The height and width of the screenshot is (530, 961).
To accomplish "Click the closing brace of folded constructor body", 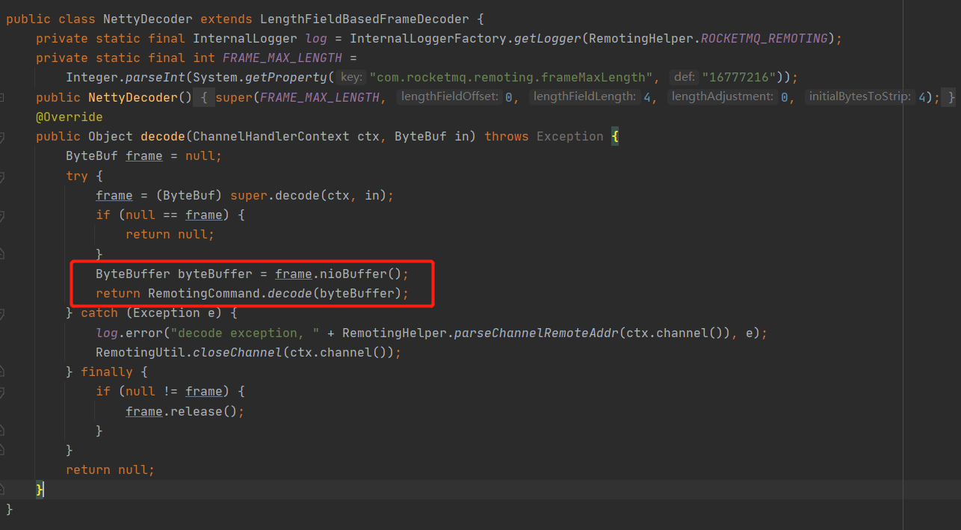I will pos(949,97).
